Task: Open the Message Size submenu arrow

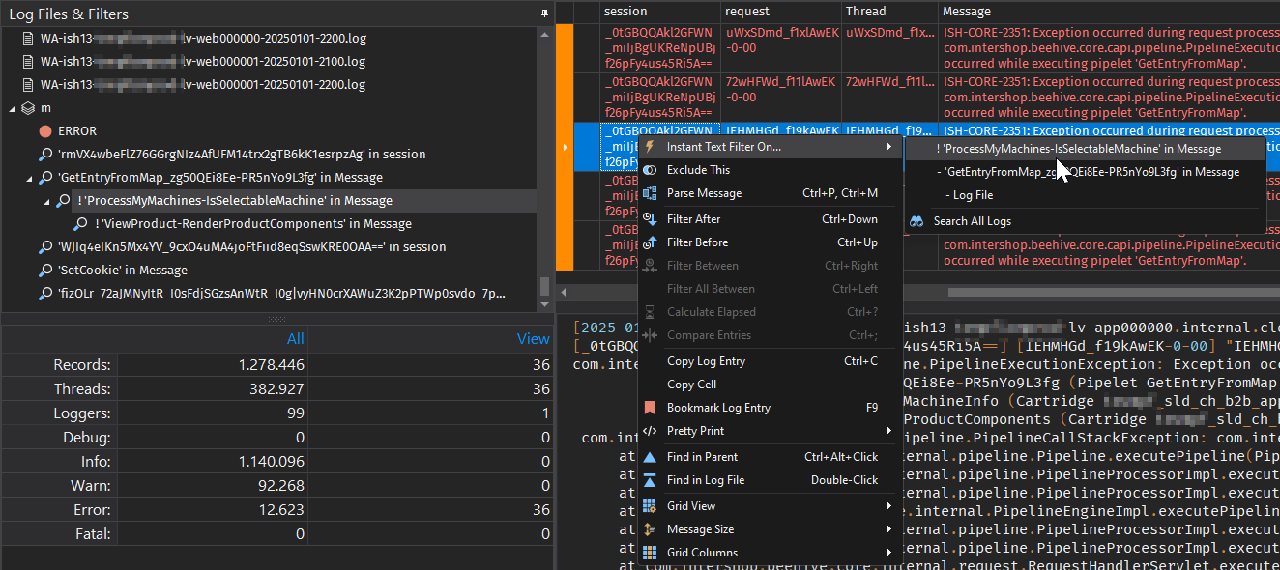Action: 889,529
